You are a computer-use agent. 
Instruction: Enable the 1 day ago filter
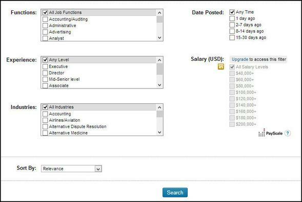pyautogui.click(x=232, y=18)
